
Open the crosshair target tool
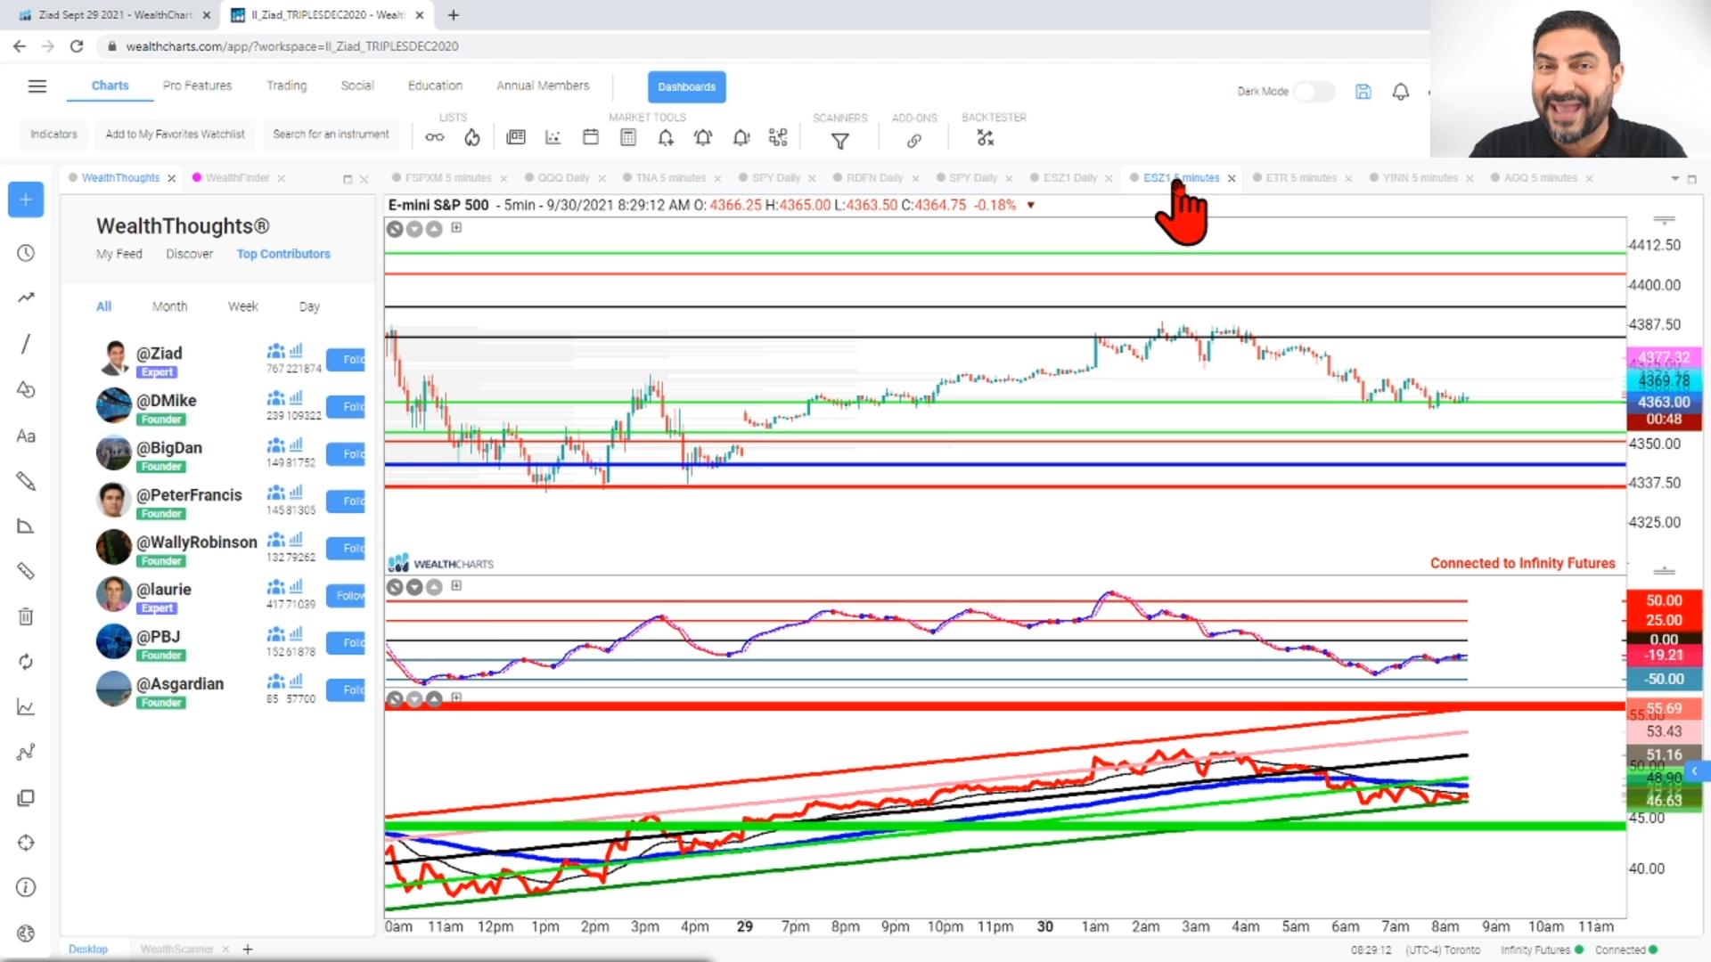pyautogui.click(x=26, y=843)
